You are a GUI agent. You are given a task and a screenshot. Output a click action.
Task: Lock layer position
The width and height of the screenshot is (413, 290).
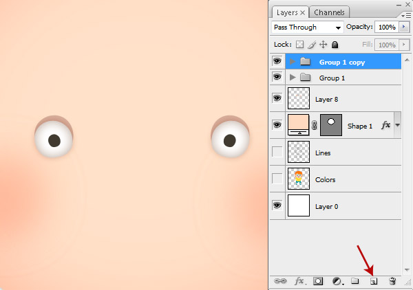point(324,45)
